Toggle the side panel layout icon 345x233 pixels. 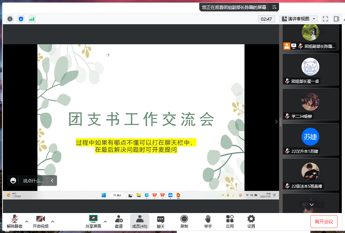(x=336, y=19)
